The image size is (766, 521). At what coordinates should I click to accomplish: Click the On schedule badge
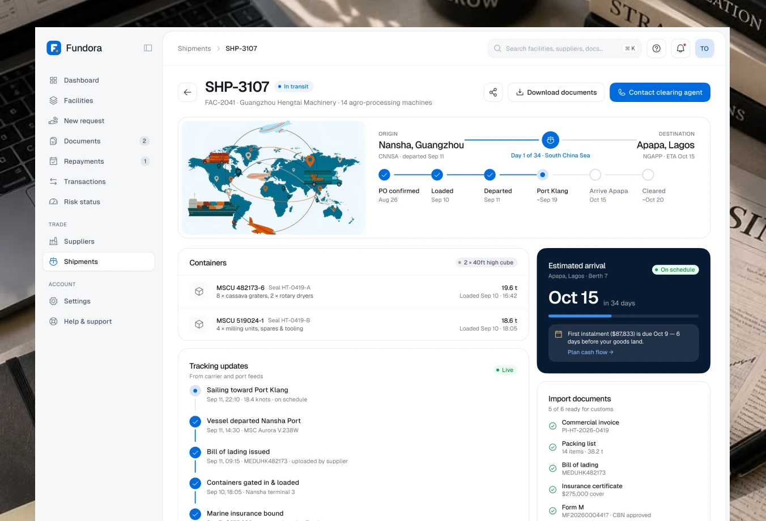point(675,270)
